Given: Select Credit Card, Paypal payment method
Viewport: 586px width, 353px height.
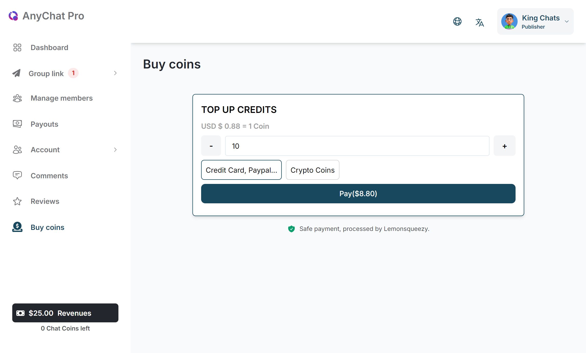Looking at the screenshot, I should 241,170.
